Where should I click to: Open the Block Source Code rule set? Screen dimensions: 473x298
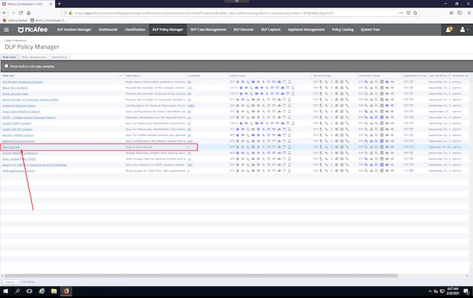(15, 94)
